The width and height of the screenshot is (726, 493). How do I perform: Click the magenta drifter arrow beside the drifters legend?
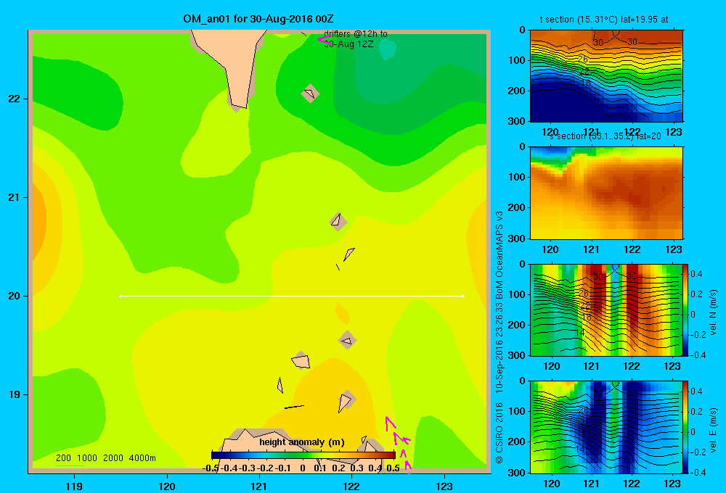(x=324, y=40)
